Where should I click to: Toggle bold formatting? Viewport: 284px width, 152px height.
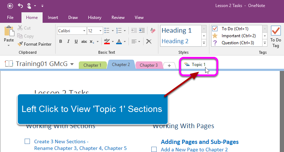coord(61,41)
